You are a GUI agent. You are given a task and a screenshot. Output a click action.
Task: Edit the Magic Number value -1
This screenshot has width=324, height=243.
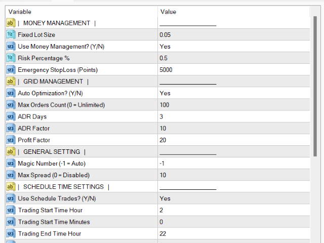tap(234, 164)
